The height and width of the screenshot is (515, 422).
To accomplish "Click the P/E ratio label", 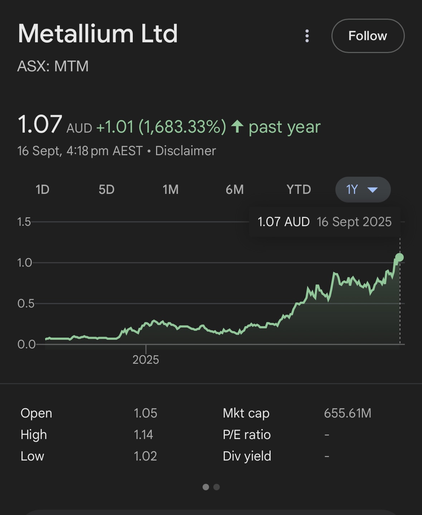I will tap(247, 435).
